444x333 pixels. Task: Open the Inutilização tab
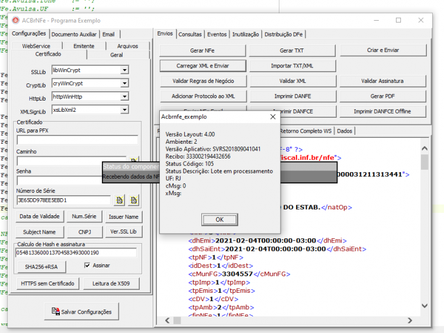click(x=246, y=34)
